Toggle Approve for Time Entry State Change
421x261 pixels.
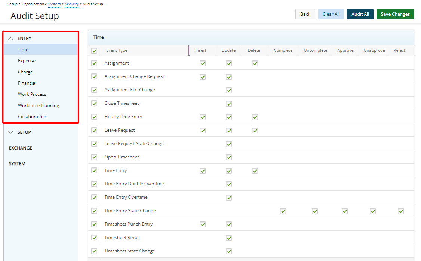coord(345,211)
